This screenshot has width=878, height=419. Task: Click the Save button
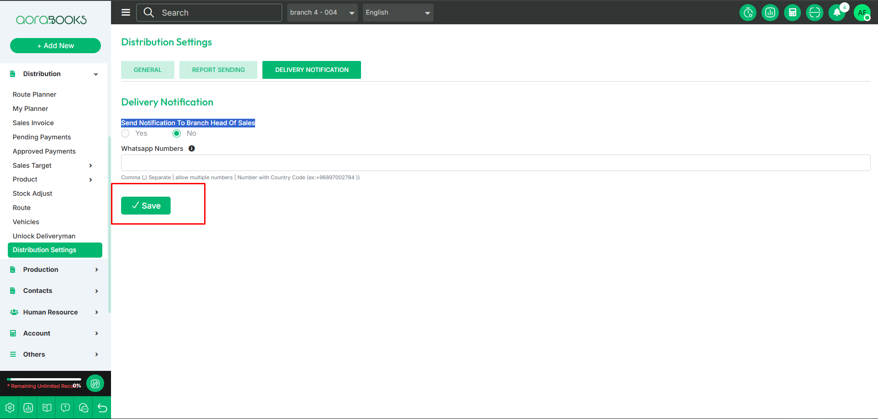146,206
